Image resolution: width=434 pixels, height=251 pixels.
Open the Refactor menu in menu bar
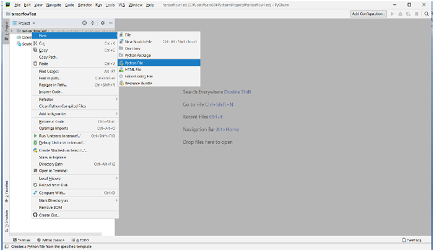point(85,5)
